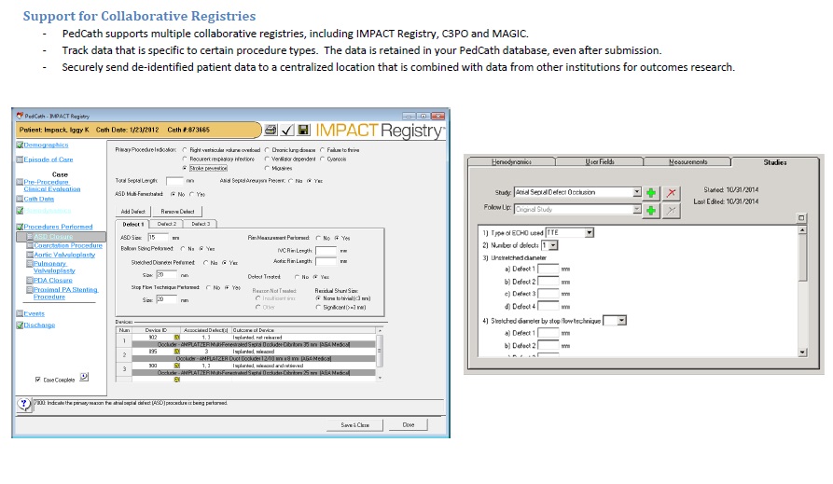Select No for Rim Measurement Performed
This screenshot has height=484, width=833.
pyautogui.click(x=318, y=238)
